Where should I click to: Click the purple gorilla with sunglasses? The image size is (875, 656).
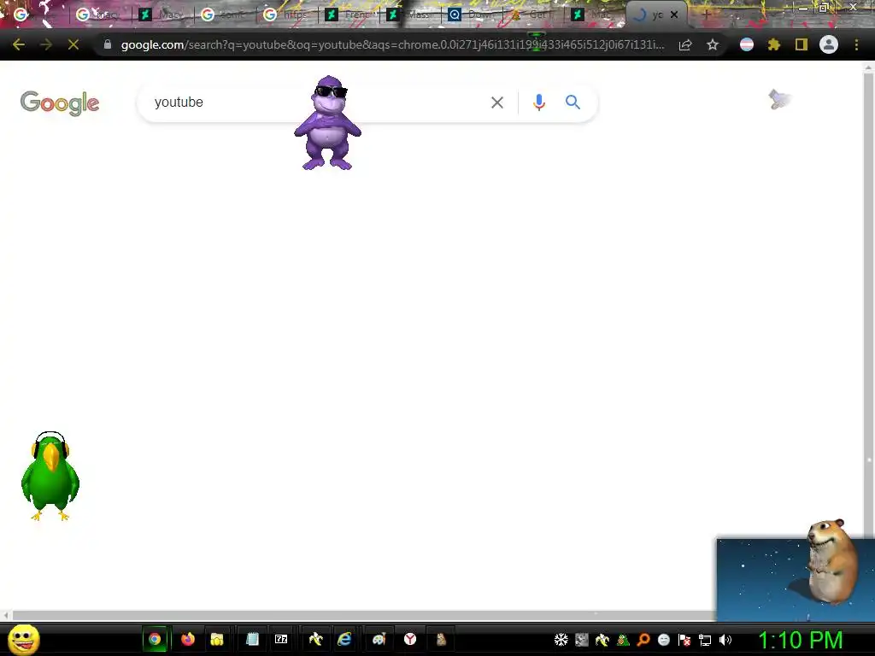coord(328,123)
